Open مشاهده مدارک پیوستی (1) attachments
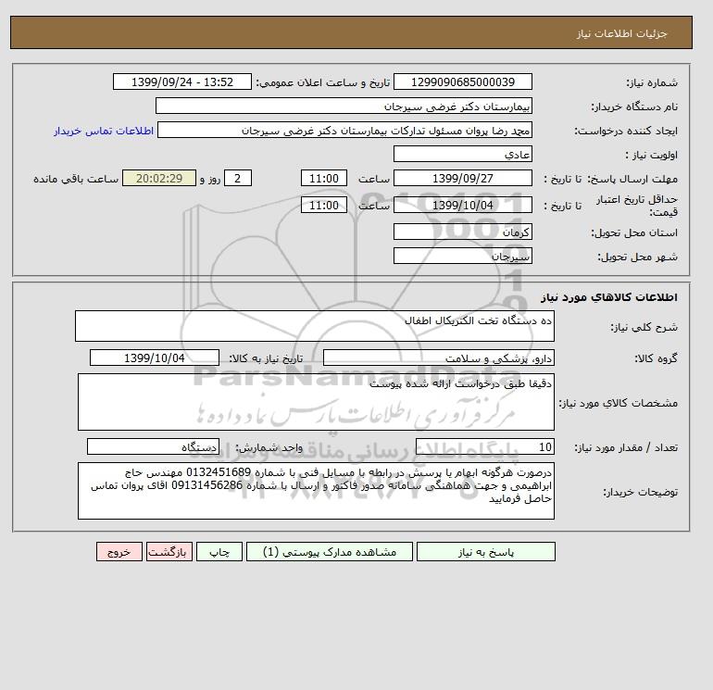The height and width of the screenshot is (690, 713). (330, 552)
